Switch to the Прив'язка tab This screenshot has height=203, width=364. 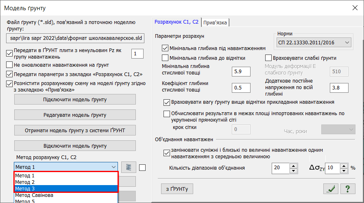[215, 22]
